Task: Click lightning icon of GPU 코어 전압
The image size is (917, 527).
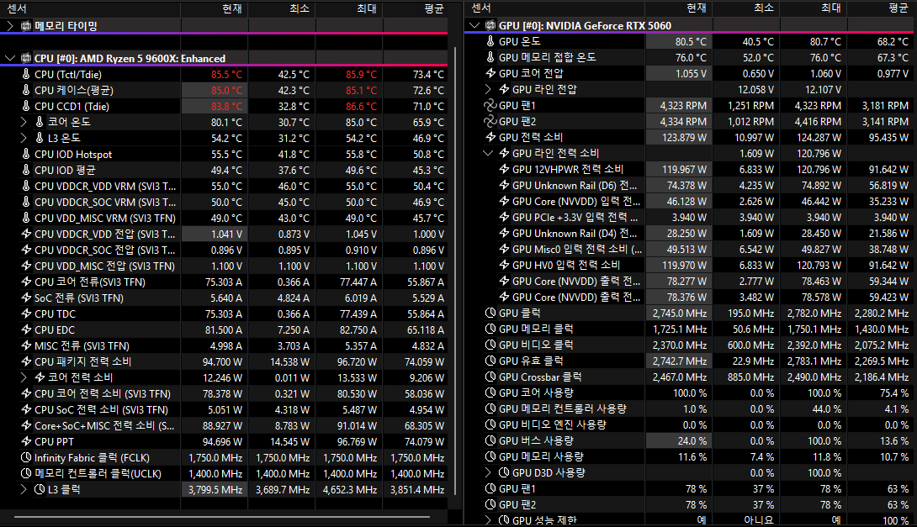Action: point(490,73)
